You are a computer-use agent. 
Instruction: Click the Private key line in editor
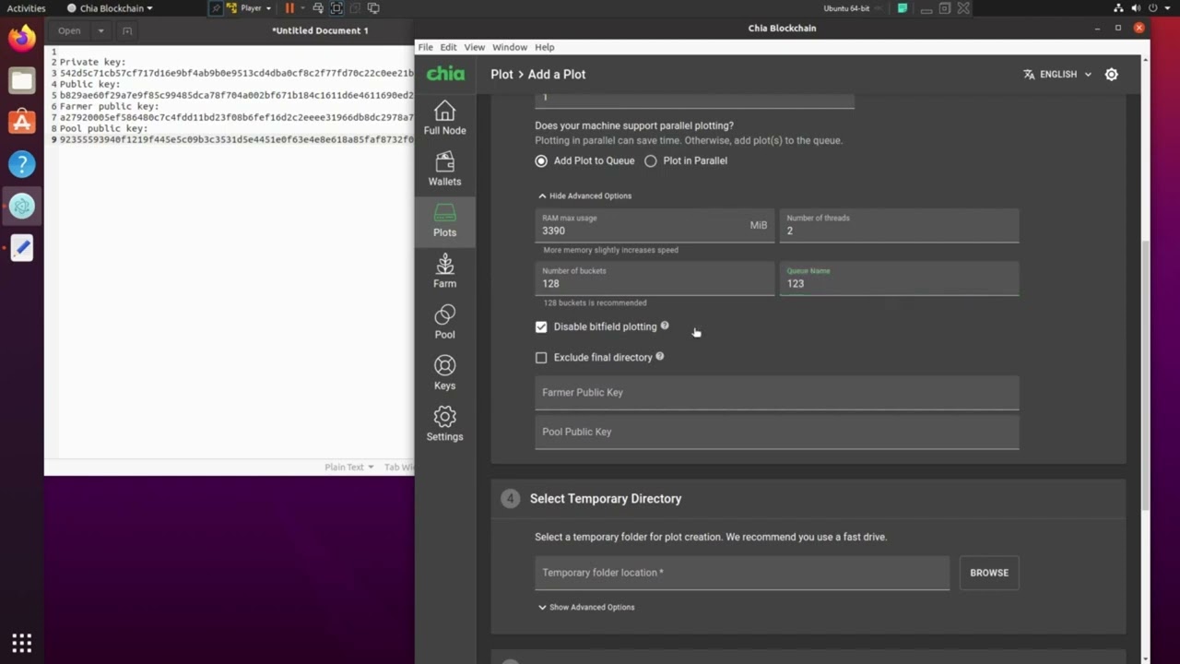(x=92, y=62)
